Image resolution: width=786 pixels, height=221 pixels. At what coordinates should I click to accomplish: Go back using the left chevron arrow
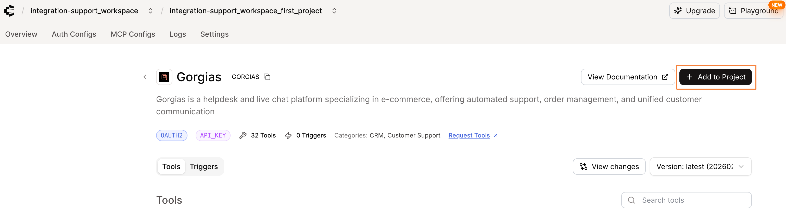point(145,77)
